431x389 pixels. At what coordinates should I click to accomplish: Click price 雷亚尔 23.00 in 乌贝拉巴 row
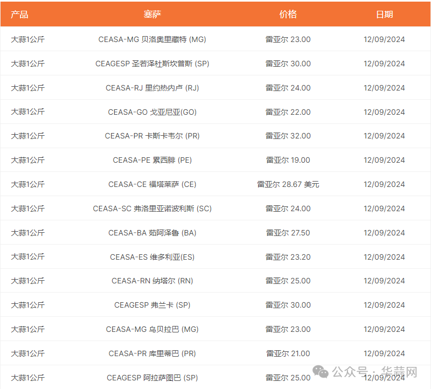[288, 329]
